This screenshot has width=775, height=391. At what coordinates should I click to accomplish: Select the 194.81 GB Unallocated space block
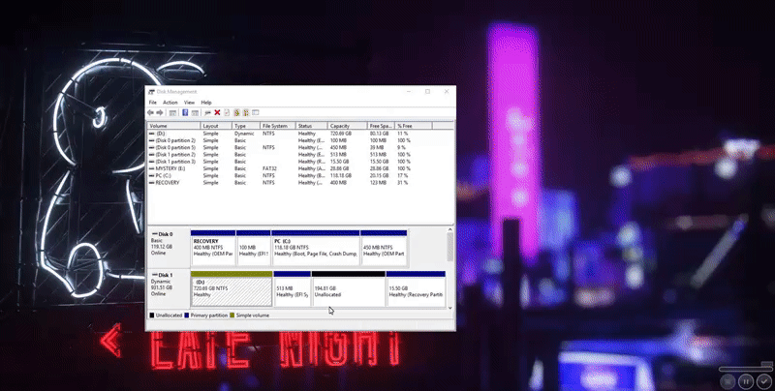[x=349, y=288]
